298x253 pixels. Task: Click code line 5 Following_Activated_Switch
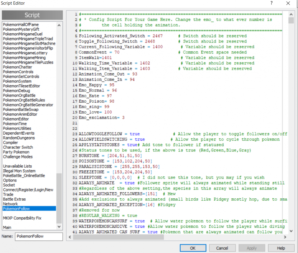coord(121,36)
